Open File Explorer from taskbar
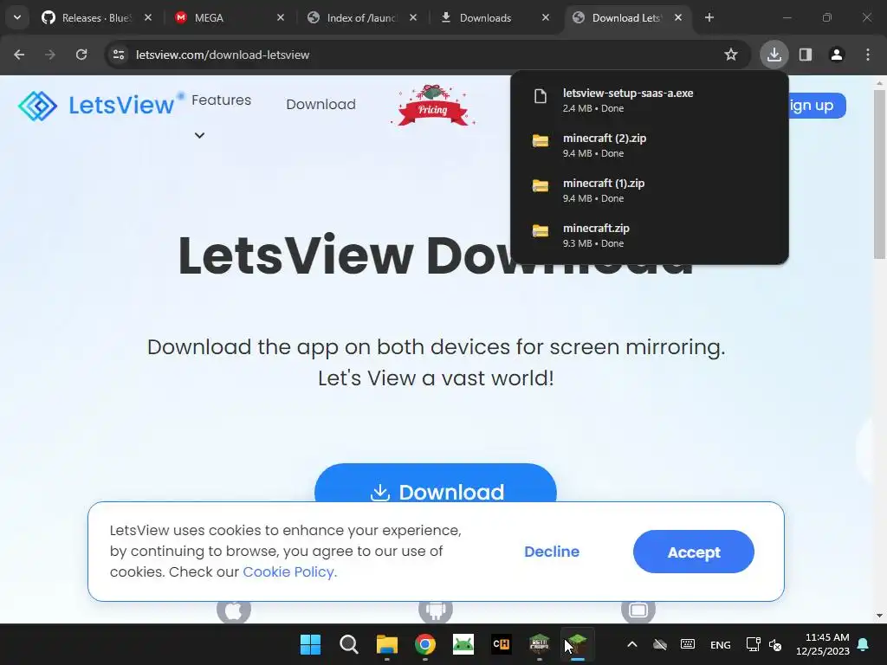The height and width of the screenshot is (665, 887). 387,644
